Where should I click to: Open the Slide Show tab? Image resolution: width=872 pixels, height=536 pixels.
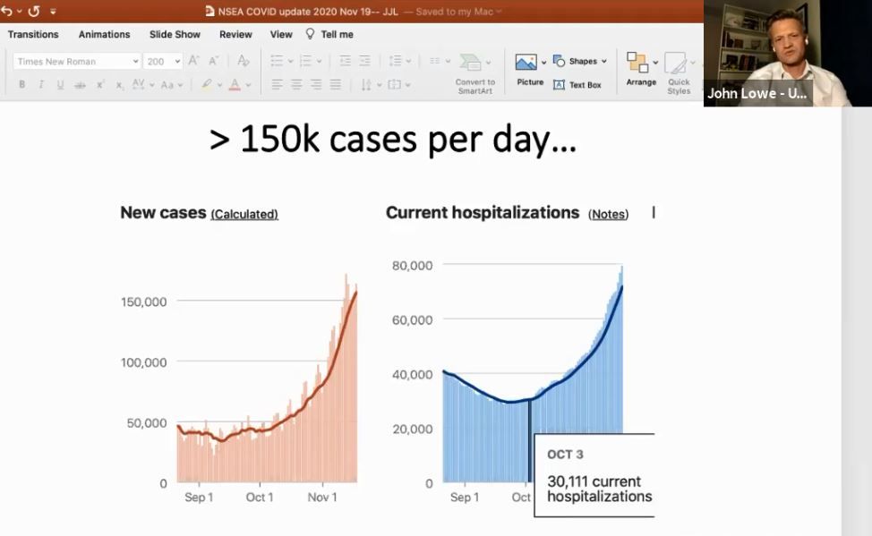(x=175, y=34)
